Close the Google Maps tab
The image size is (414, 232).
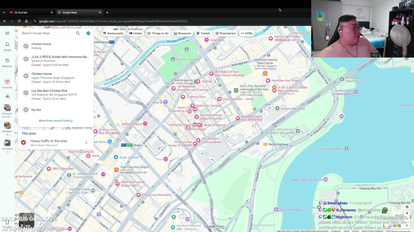100,13
